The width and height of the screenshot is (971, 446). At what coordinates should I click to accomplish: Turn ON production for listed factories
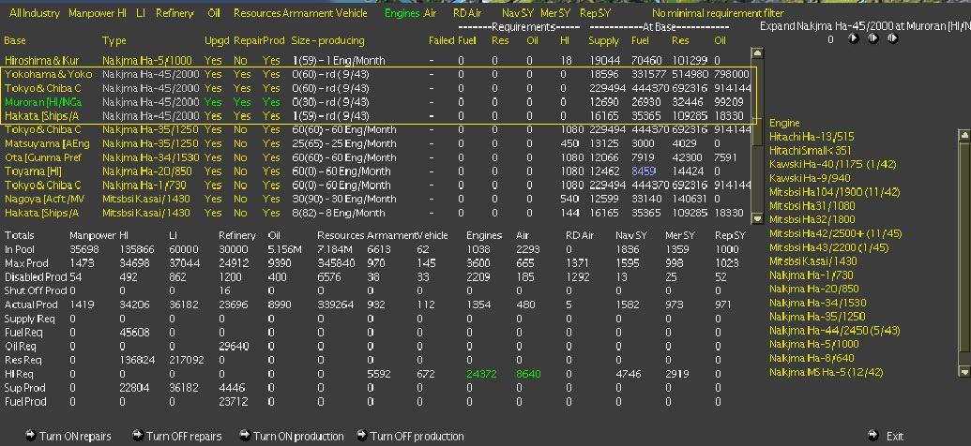click(292, 436)
